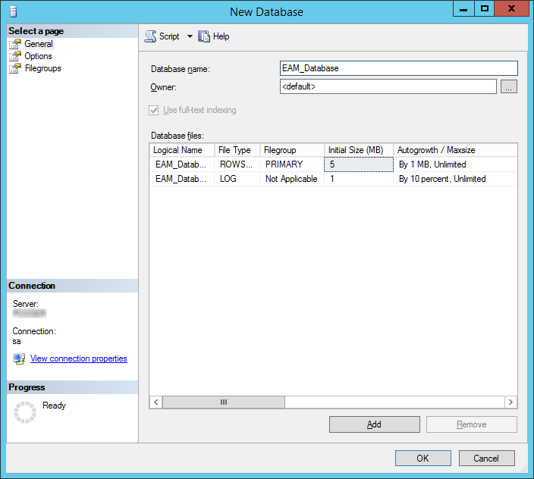534x479 pixels.
Task: Expand the Script dropdown arrow
Action: pyautogui.click(x=190, y=36)
